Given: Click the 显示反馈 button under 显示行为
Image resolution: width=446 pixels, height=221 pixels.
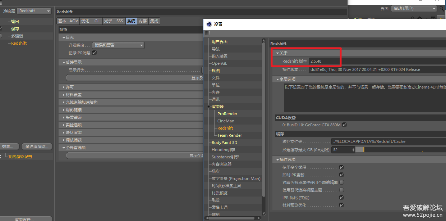Looking at the screenshot, I should coord(135,78).
